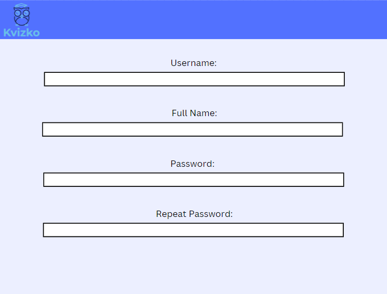Viewport: 387px width, 294px height.
Task: Focus the Username input field
Action: [194, 79]
